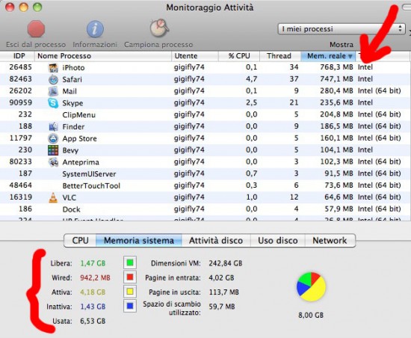Sort by Utente column header
Image resolution: width=411 pixels, height=338 pixels.
click(x=195, y=56)
